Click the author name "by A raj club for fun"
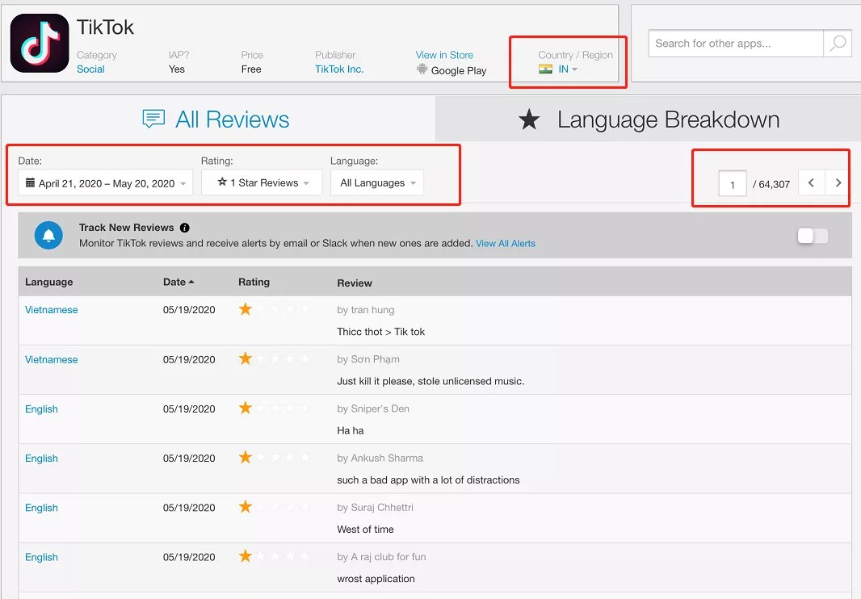 [x=381, y=557]
